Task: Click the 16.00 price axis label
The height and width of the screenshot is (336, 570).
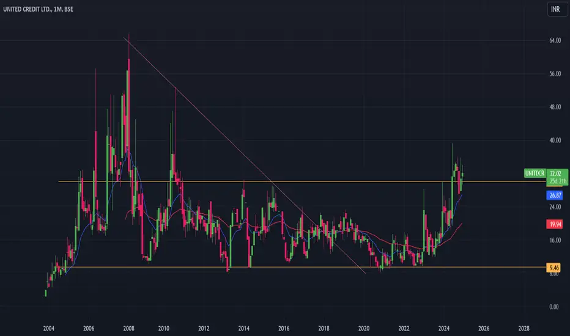Action: [555, 241]
